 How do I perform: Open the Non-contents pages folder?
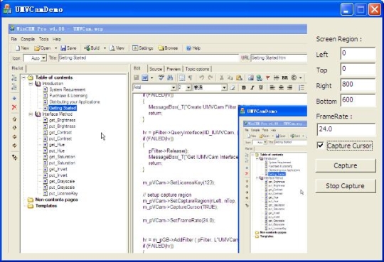pos(56,200)
